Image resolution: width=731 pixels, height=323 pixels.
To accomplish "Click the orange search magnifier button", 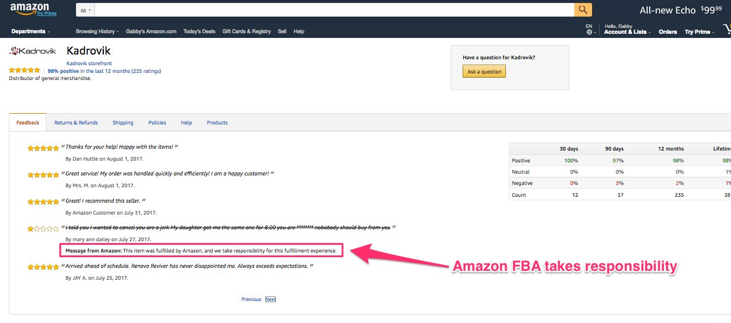I will point(583,9).
